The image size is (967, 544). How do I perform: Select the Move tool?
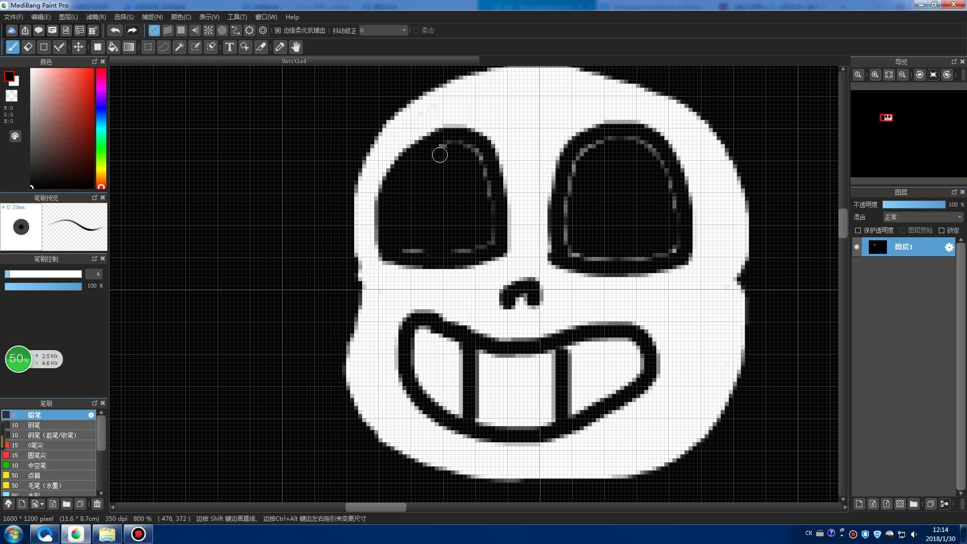point(78,47)
